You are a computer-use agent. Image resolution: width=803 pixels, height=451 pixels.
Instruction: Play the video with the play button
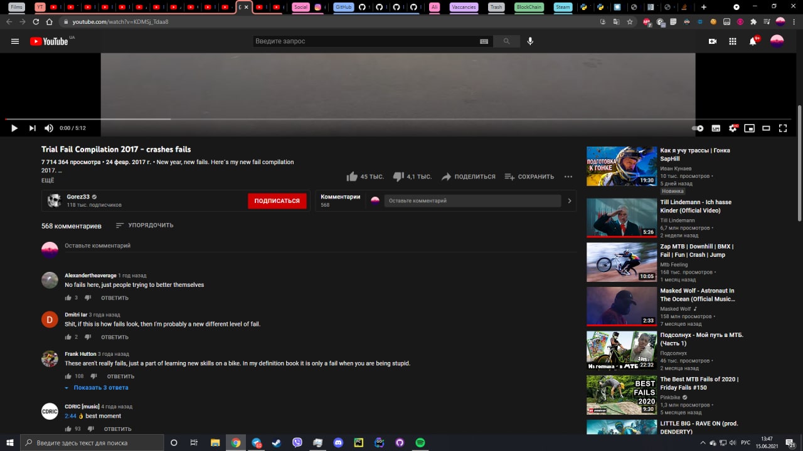pyautogui.click(x=14, y=128)
